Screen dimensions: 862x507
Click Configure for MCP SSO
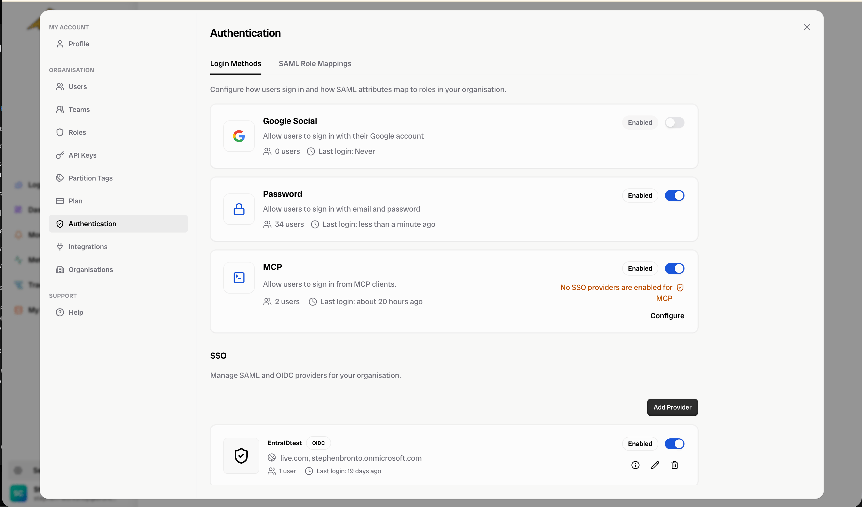(667, 316)
